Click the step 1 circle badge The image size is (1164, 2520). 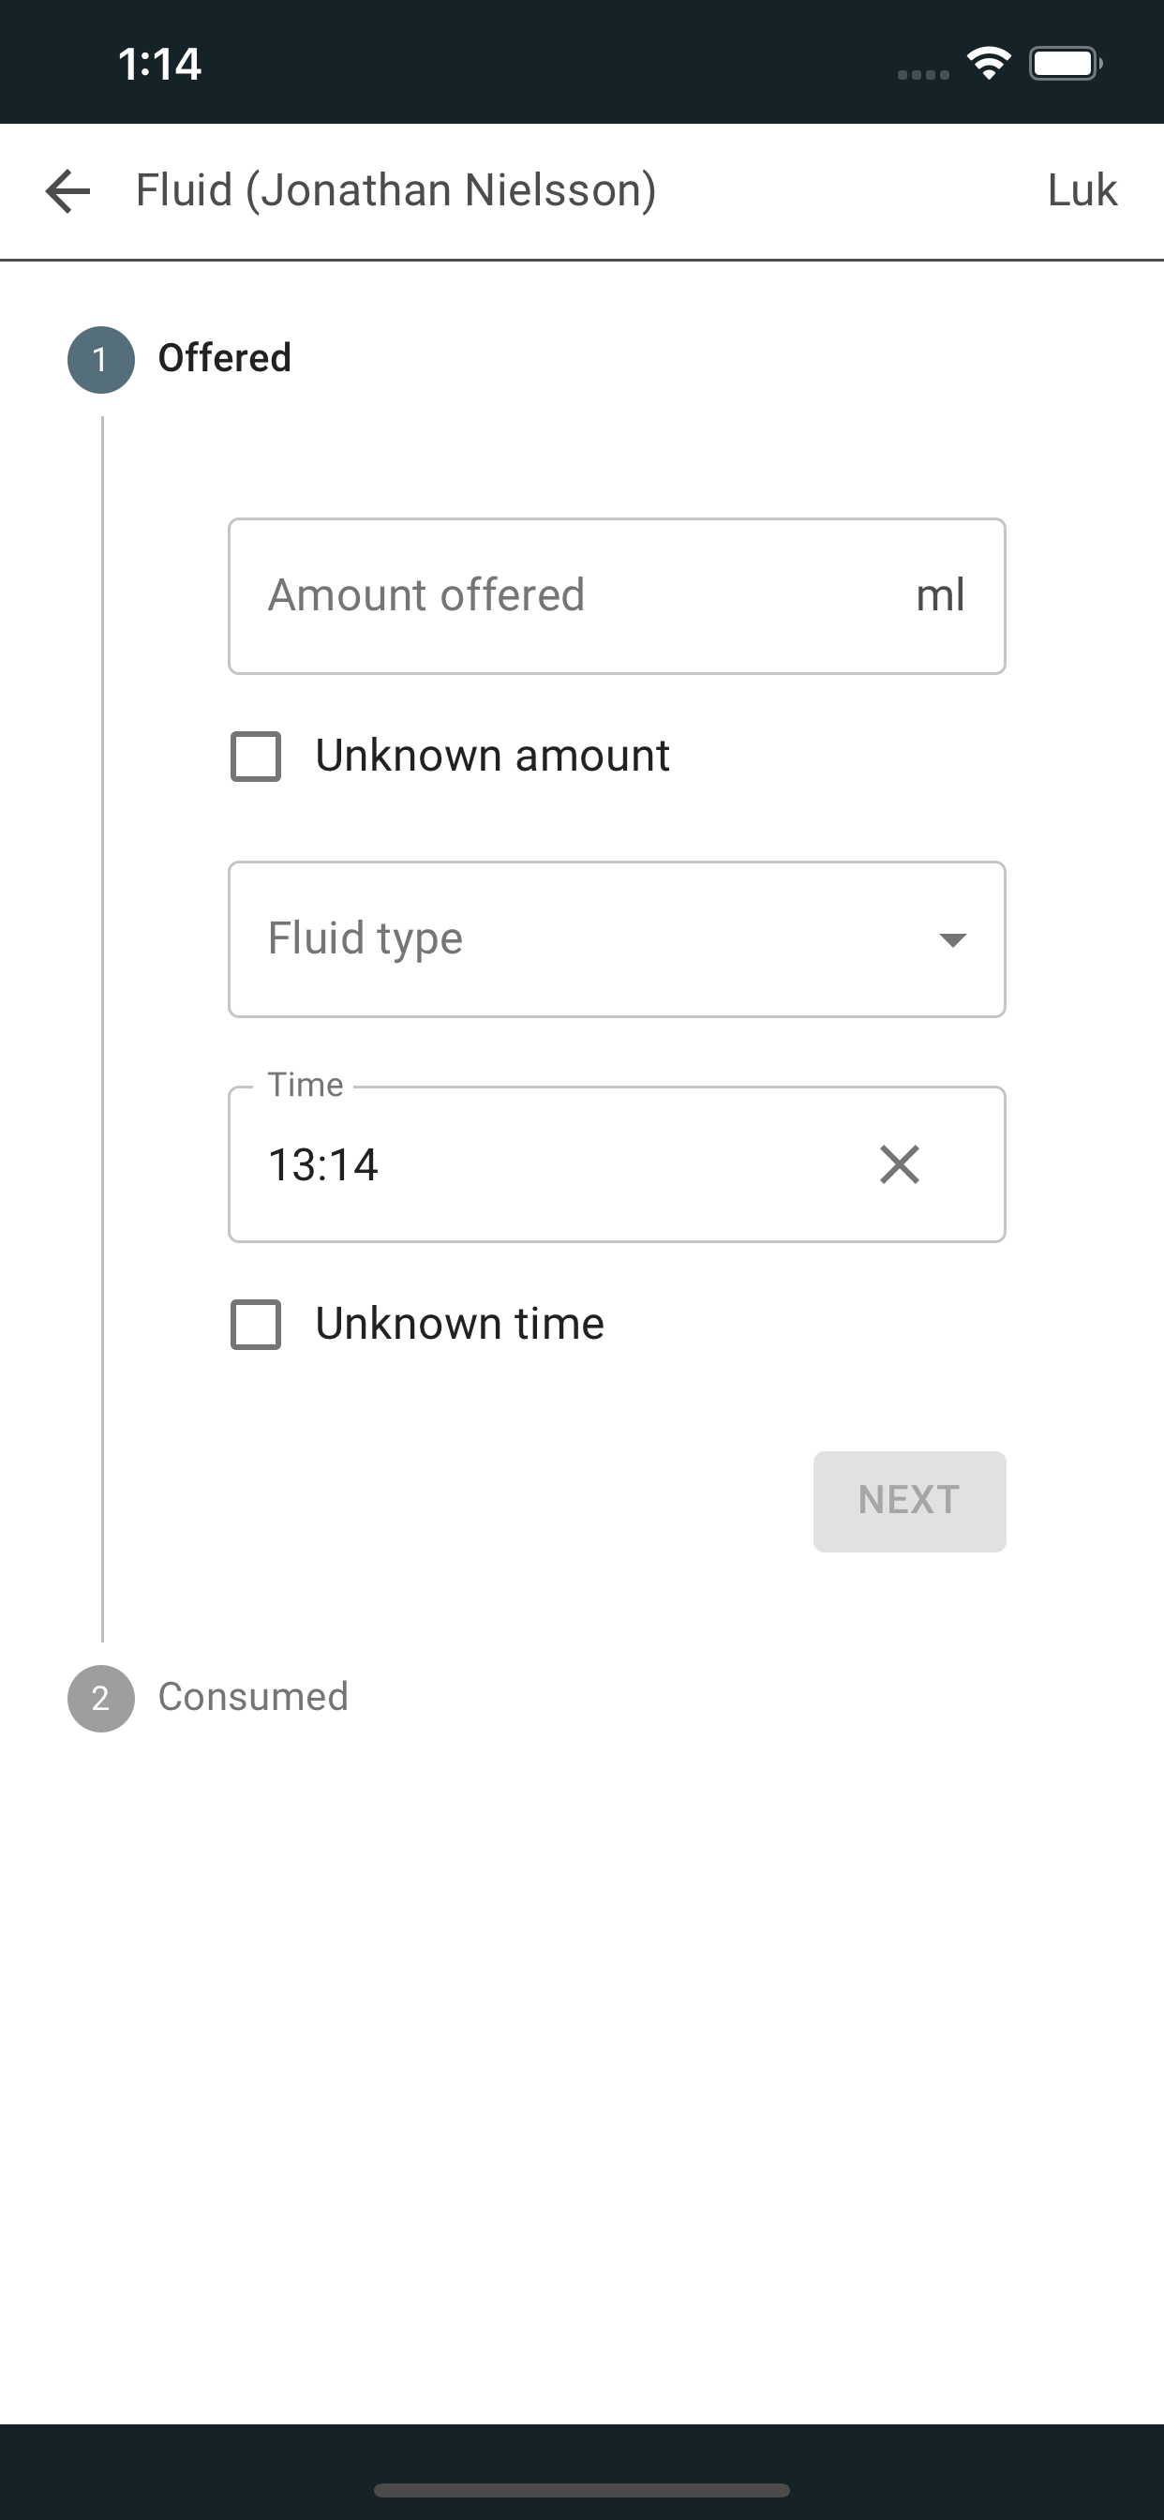tap(101, 360)
